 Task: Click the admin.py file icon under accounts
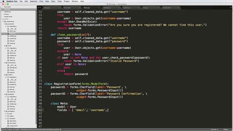coord(8,31)
